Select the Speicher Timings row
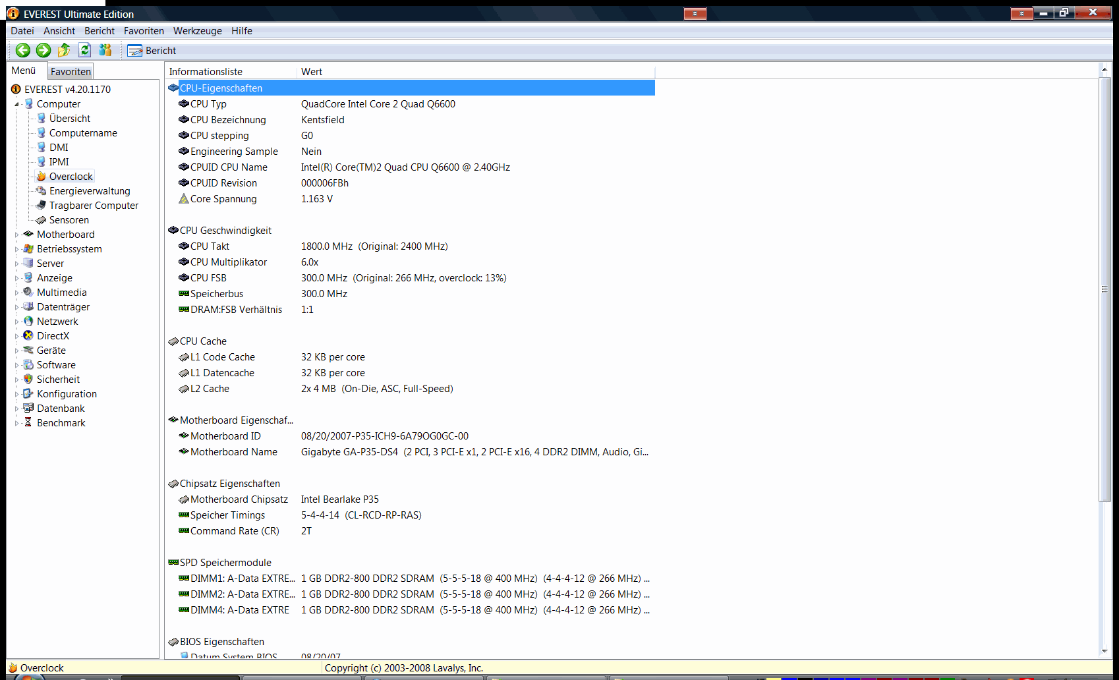The height and width of the screenshot is (680, 1119). [x=411, y=515]
